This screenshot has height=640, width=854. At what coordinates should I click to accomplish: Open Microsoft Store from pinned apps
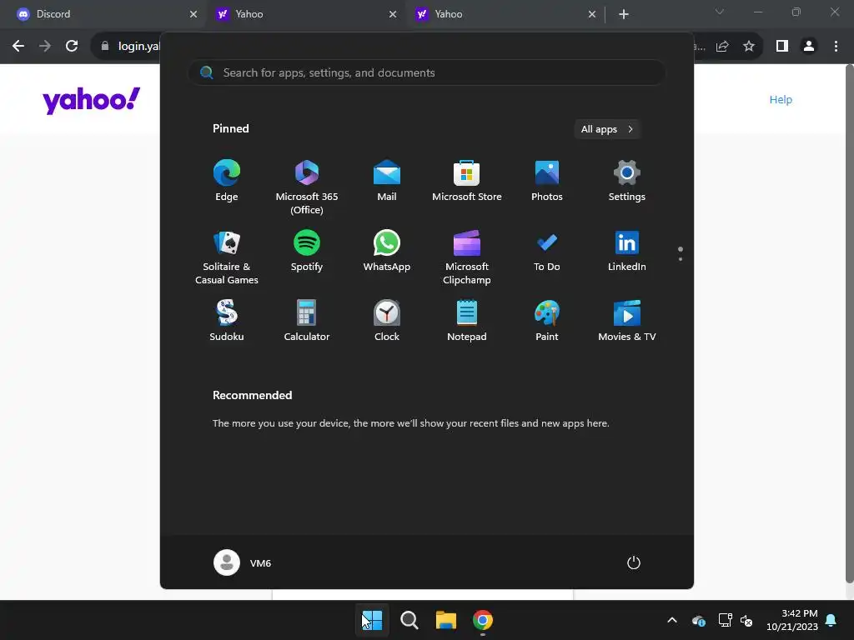467,181
